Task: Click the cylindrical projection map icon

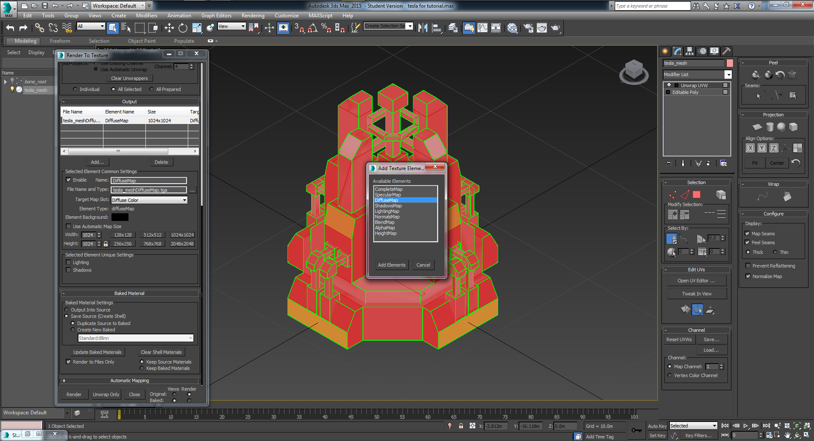Action: point(769,127)
